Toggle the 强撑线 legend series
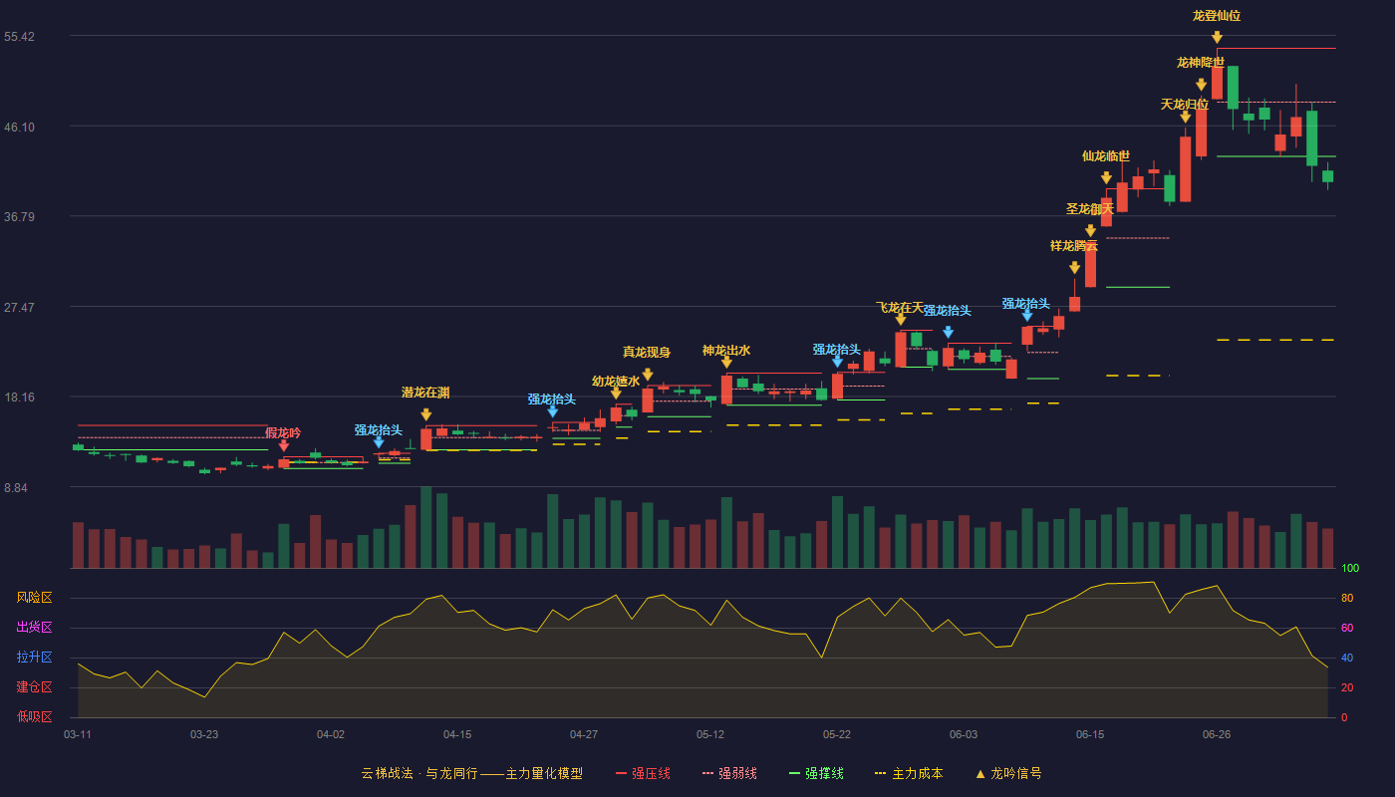 click(816, 773)
